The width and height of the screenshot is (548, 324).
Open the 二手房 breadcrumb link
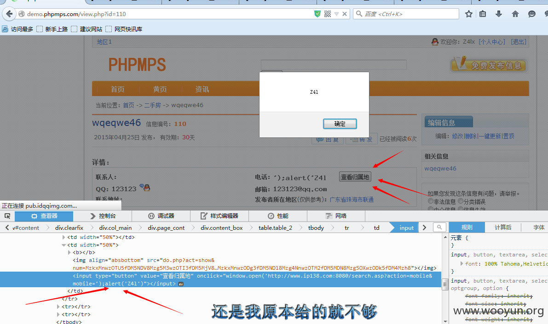(152, 105)
